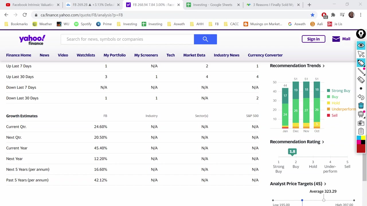367x206 pixels.
Task: Click the Jan recommendation bar
Action: point(285,108)
